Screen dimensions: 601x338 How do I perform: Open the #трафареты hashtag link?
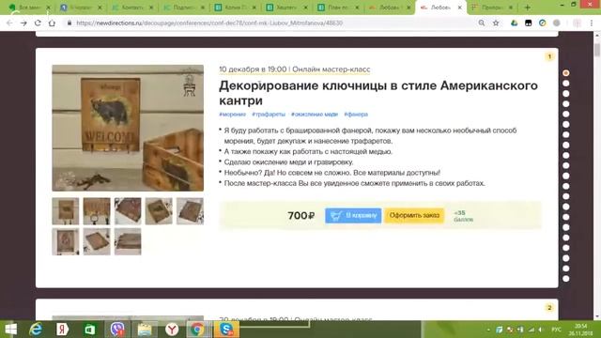pyautogui.click(x=269, y=115)
